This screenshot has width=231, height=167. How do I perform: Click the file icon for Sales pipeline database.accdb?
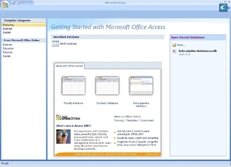pos(174,51)
